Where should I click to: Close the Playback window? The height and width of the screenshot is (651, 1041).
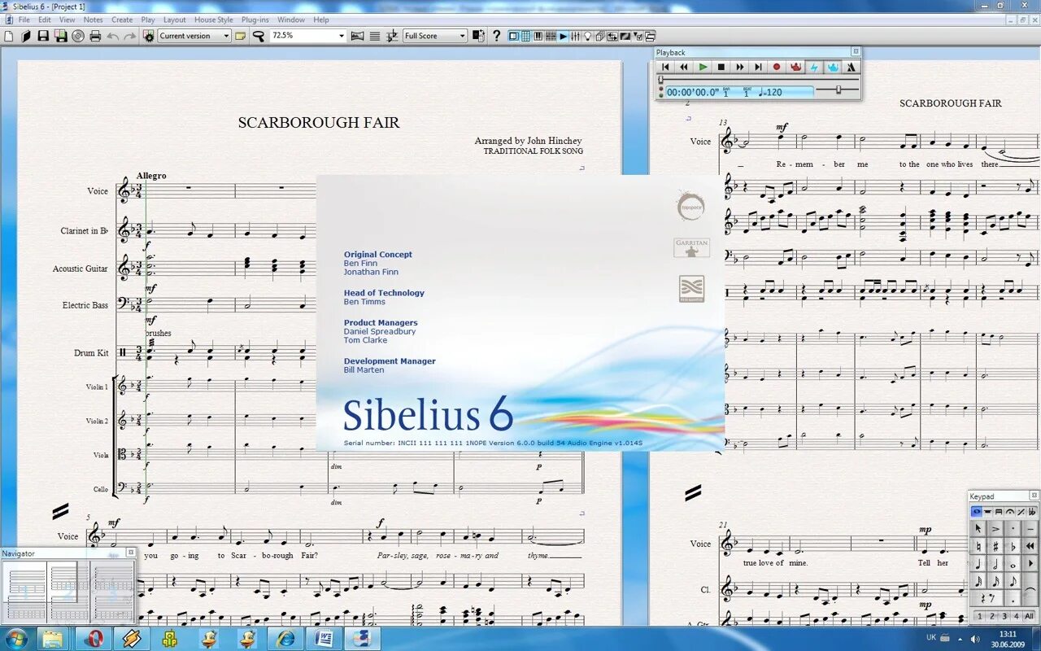click(x=855, y=52)
